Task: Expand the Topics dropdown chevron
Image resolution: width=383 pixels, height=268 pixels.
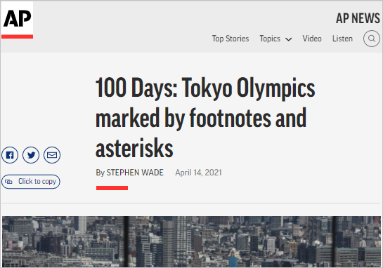Action: point(288,39)
